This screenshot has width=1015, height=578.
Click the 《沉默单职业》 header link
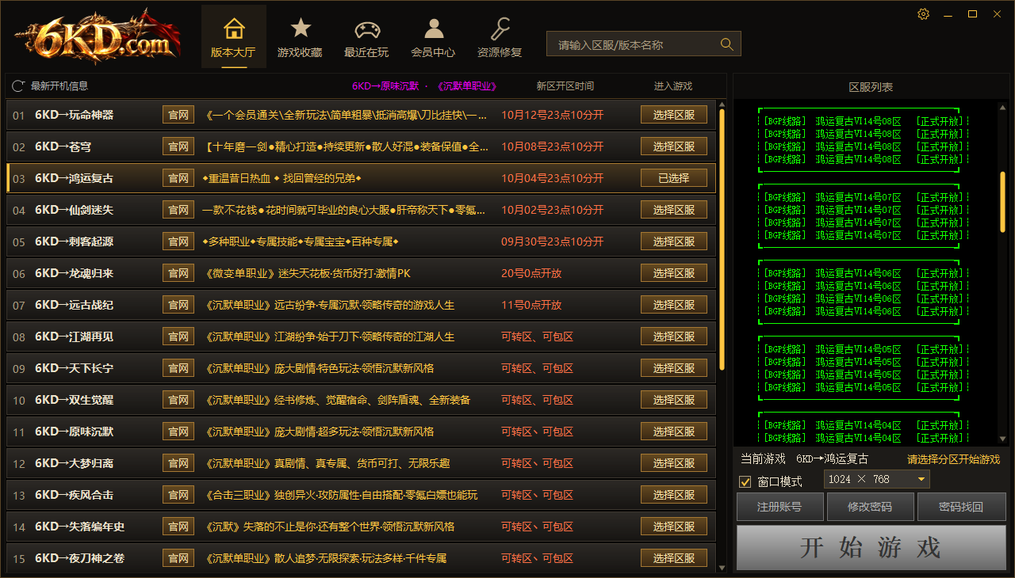(x=466, y=86)
